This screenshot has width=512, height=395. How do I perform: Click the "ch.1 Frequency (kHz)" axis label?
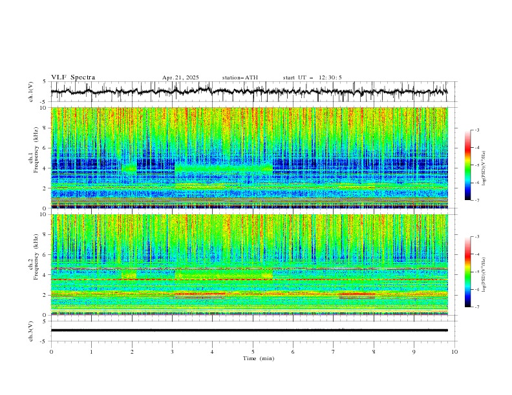[x=34, y=157]
